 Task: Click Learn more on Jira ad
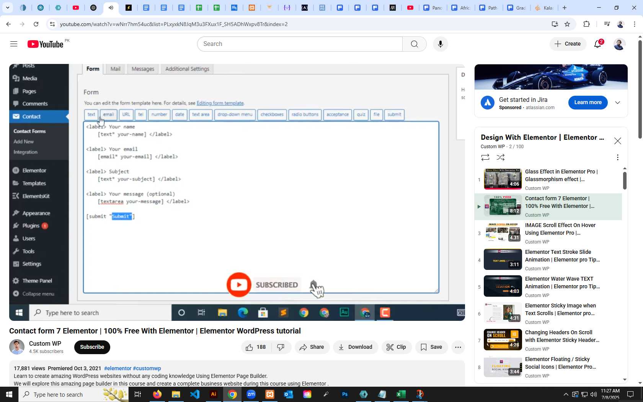(x=588, y=103)
